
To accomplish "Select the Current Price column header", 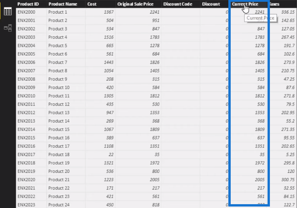I will click(245, 4).
